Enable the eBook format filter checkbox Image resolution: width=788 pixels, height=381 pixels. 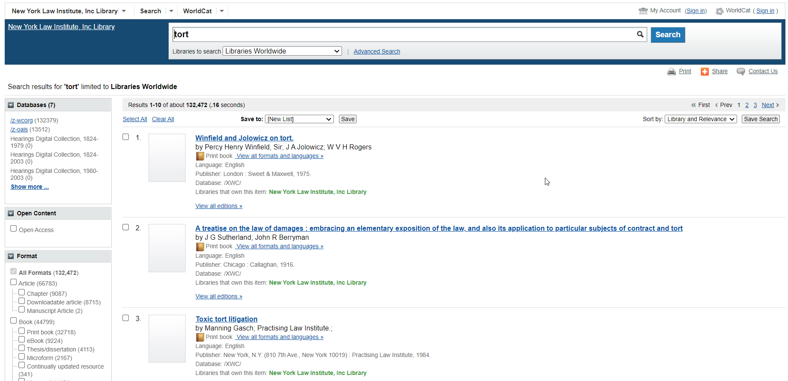point(22,339)
